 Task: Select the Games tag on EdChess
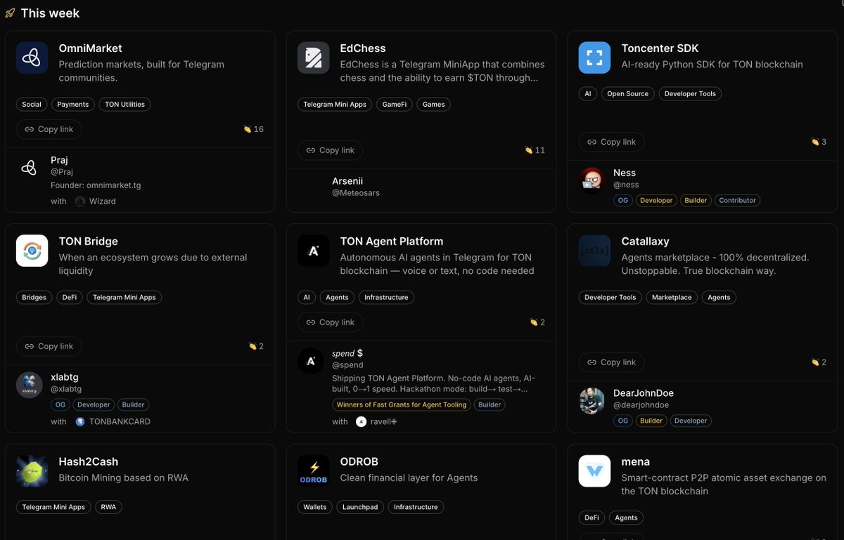[x=434, y=105]
